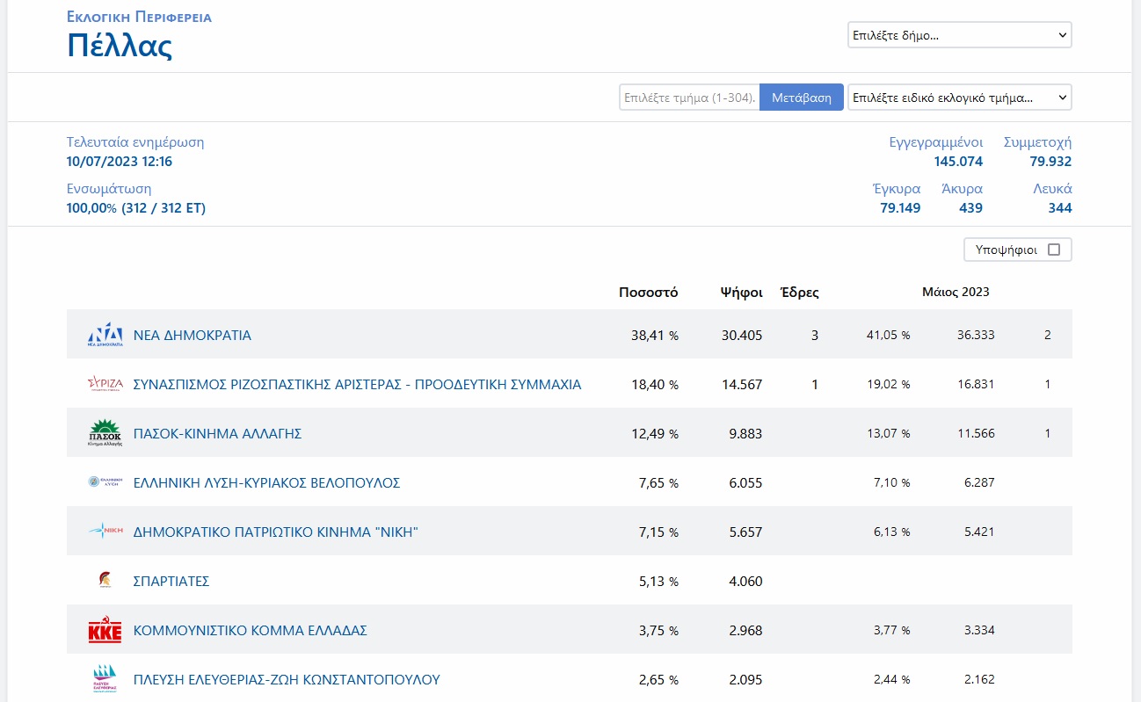This screenshot has height=702, width=1141.
Task: Click the 7,65 % percentage cell
Action: pos(658,483)
